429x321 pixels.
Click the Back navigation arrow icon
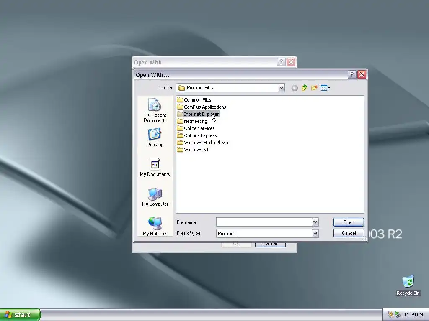point(295,88)
